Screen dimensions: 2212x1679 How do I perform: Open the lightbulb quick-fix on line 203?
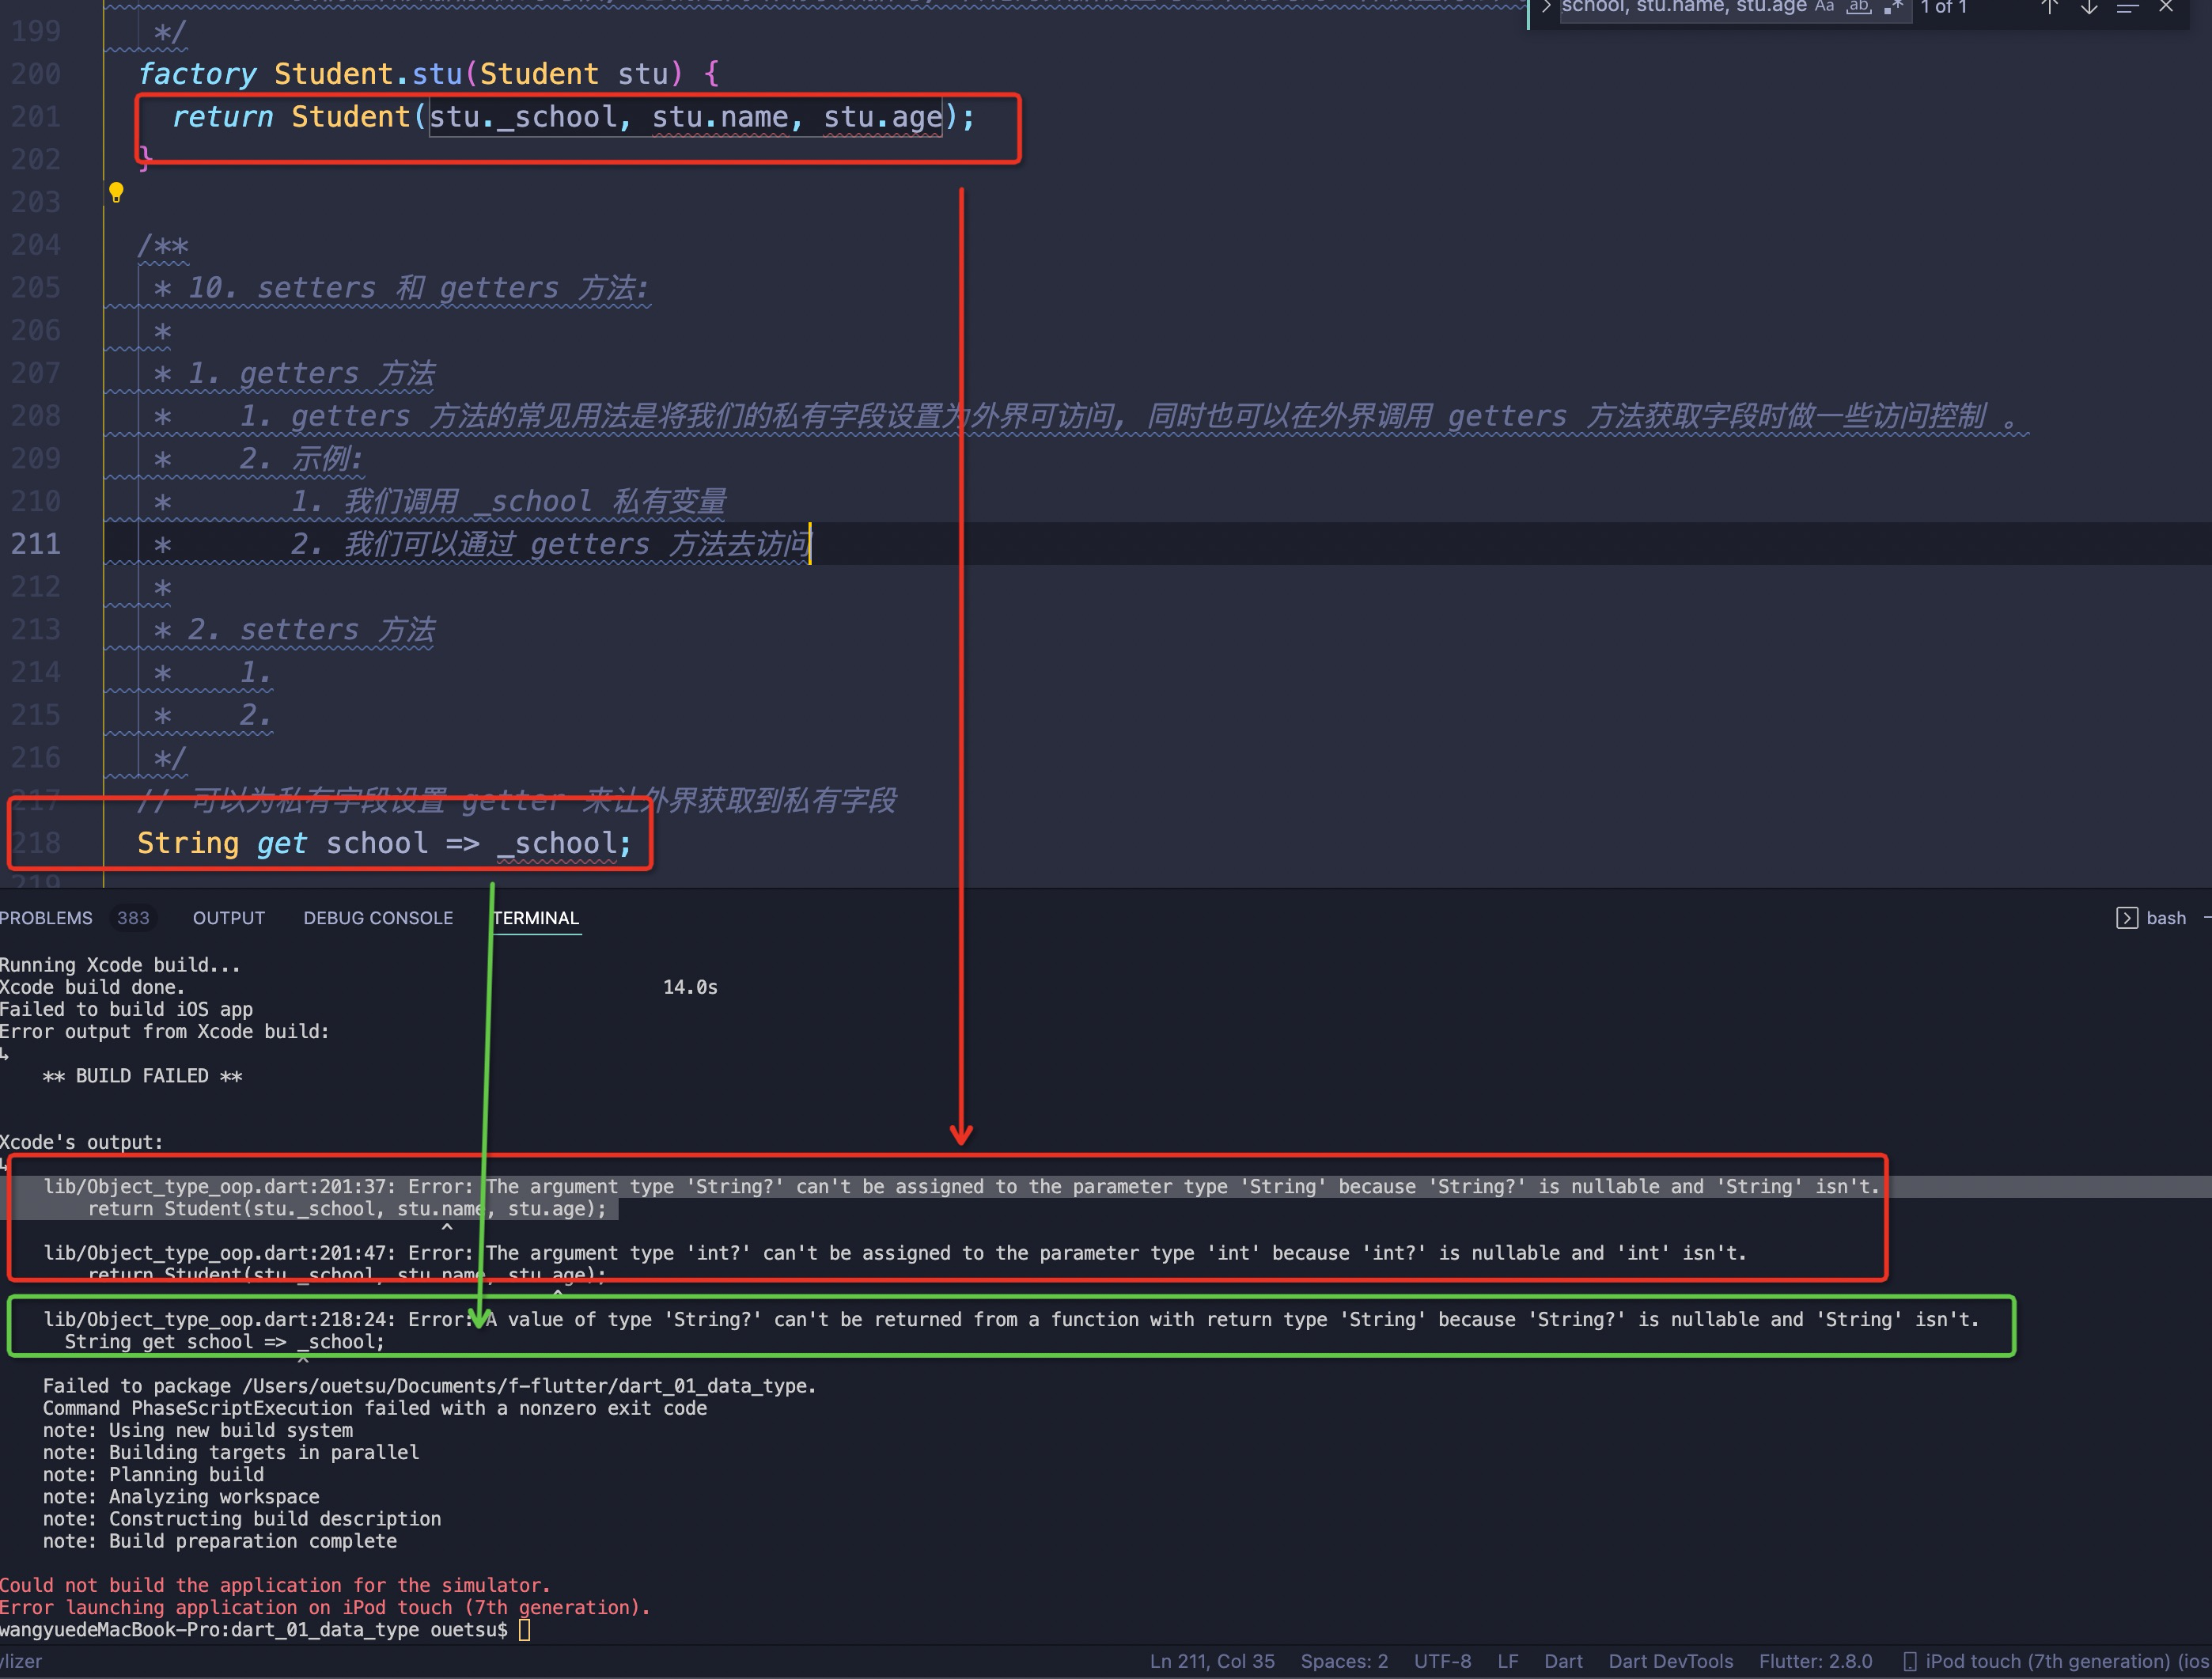[x=116, y=192]
